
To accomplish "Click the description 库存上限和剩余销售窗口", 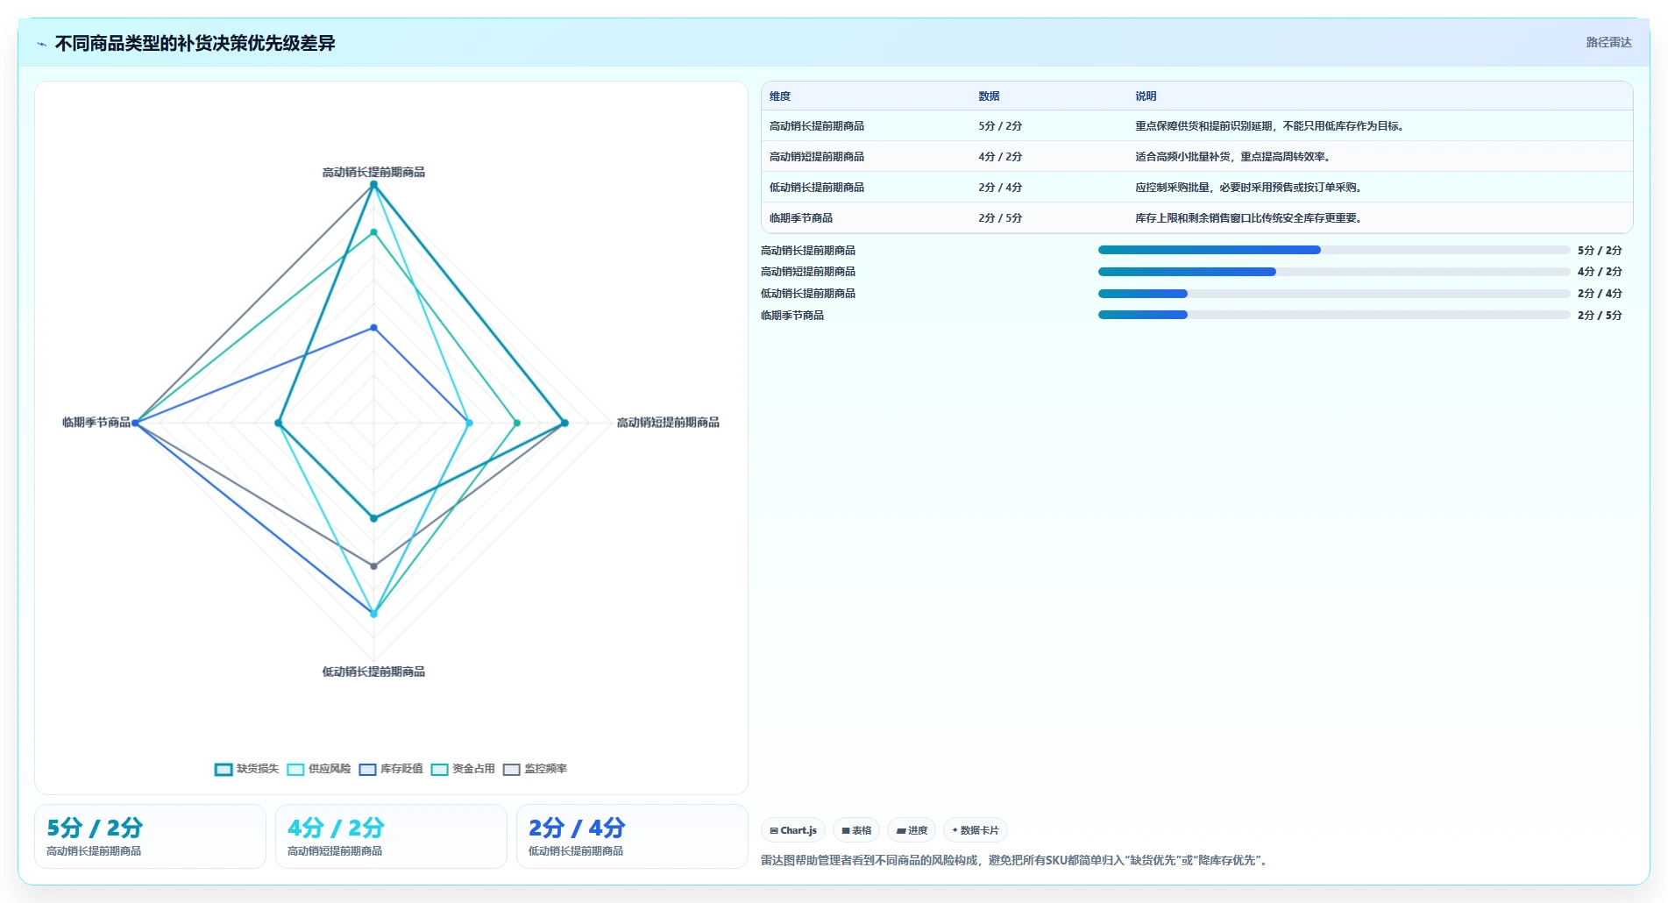I will tap(1249, 218).
